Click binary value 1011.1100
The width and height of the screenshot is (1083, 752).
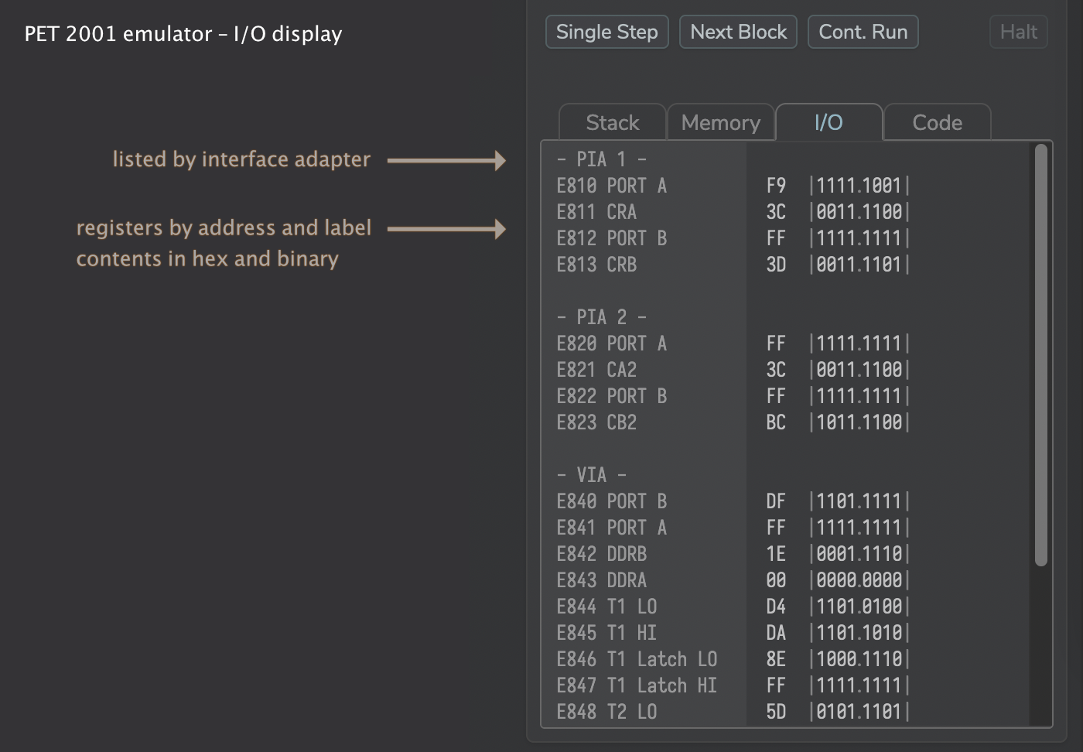pyautogui.click(x=859, y=422)
